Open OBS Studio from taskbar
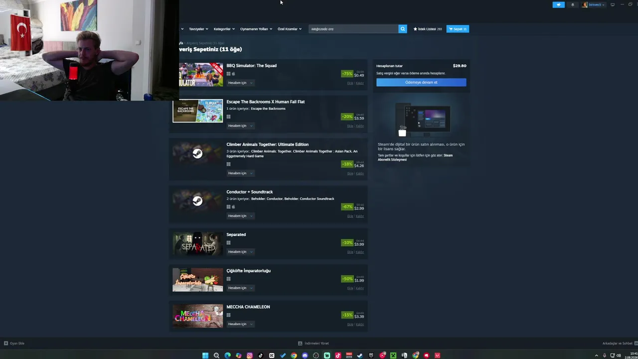Viewport: 638px width, 359px height. [x=316, y=356]
